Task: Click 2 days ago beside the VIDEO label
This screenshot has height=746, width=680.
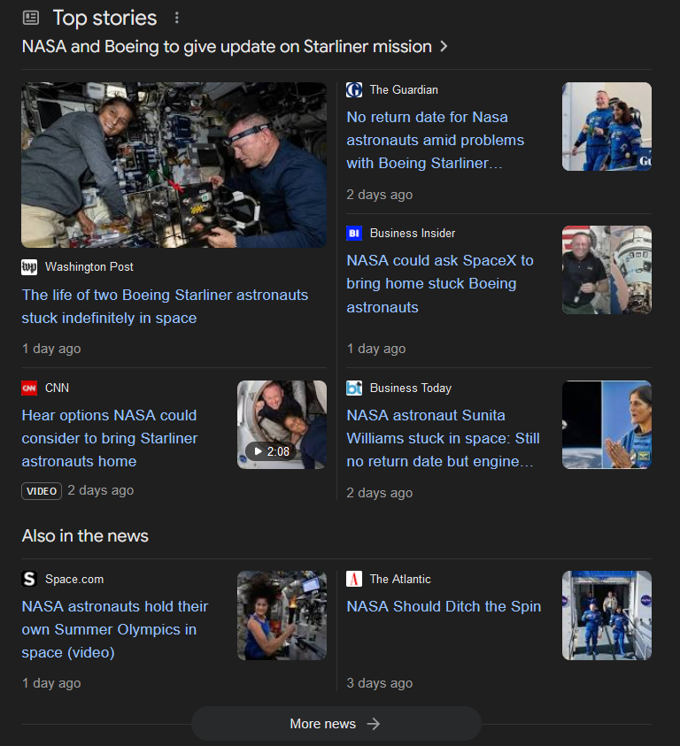Action: (100, 490)
